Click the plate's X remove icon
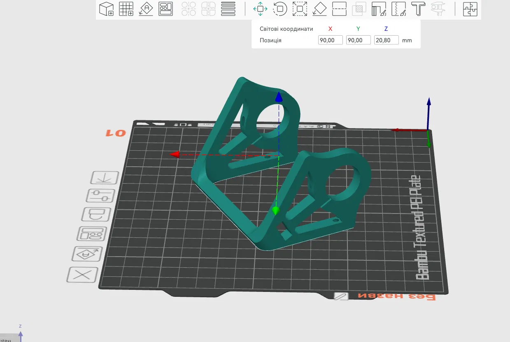The width and height of the screenshot is (510, 342). (x=82, y=275)
